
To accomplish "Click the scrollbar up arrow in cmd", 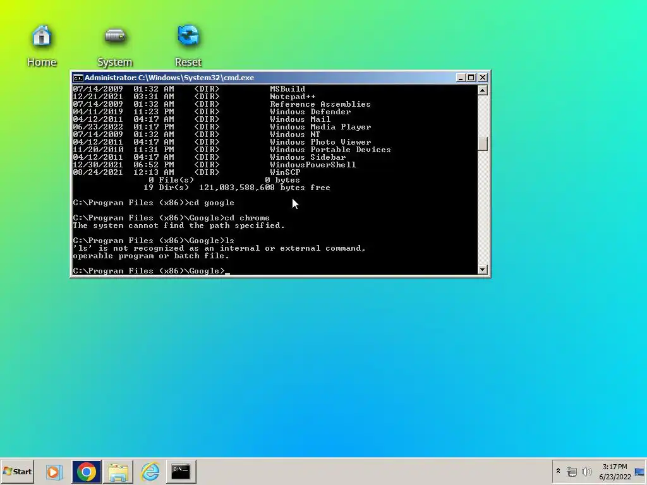I will click(x=482, y=90).
